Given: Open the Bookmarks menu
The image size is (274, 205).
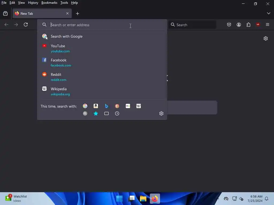Looking at the screenshot, I should tap(49, 3).
